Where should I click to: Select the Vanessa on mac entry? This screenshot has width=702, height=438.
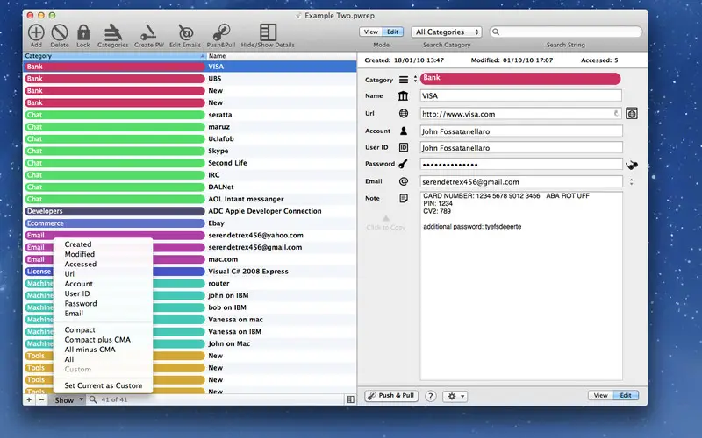pyautogui.click(x=190, y=320)
